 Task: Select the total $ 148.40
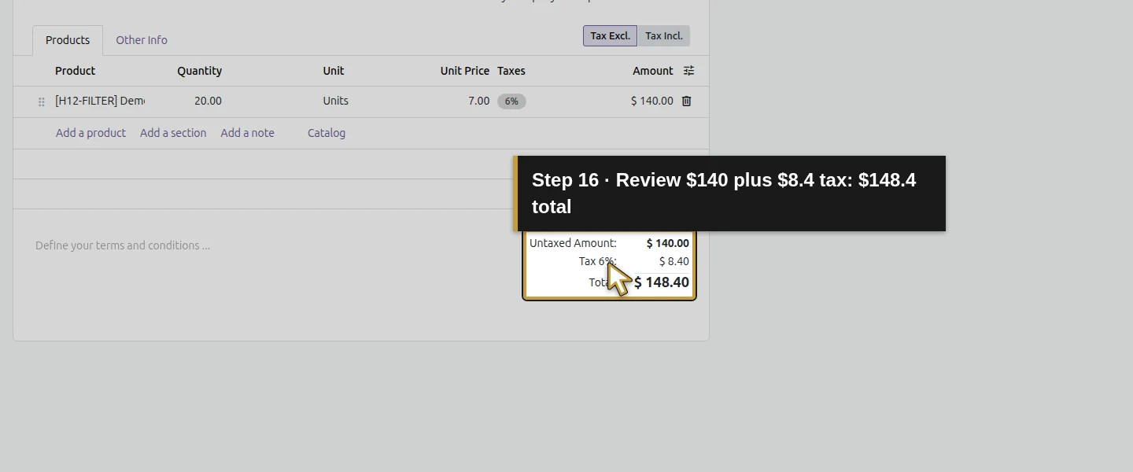(x=662, y=282)
